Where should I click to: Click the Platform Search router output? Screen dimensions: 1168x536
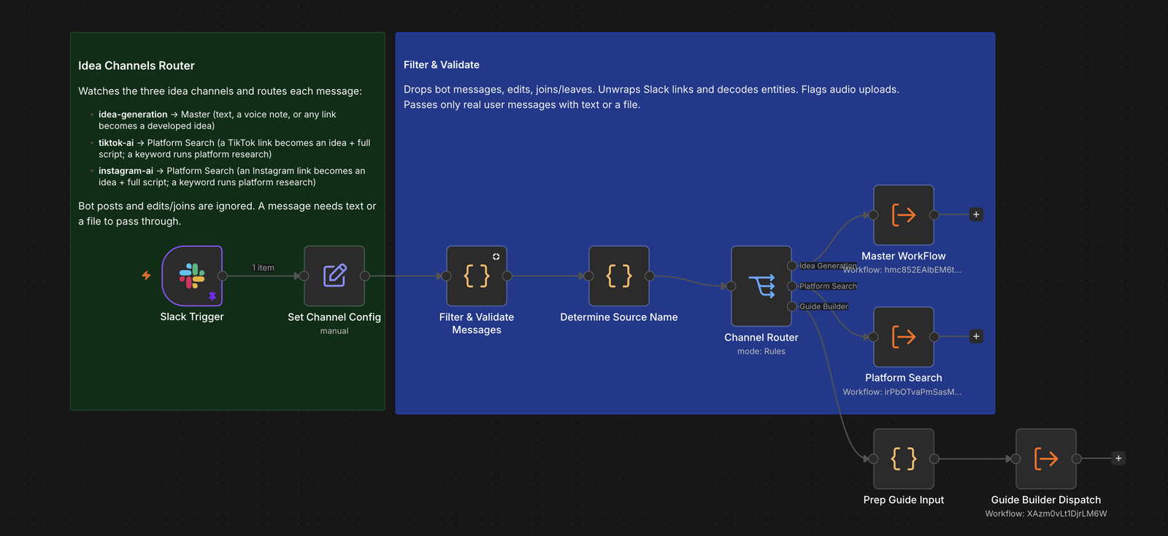click(792, 286)
